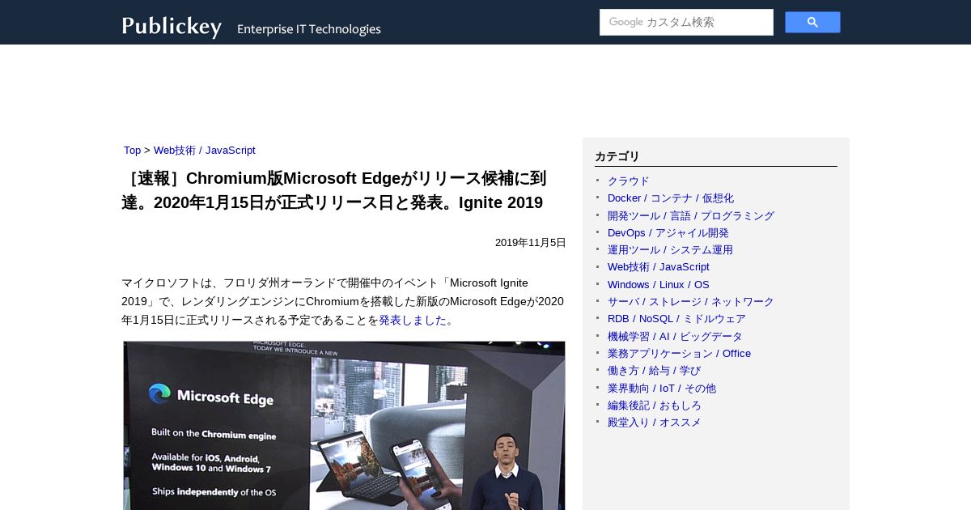Follow the 発表しました link in article
Viewport: 971px width, 510px height.
pos(413,320)
